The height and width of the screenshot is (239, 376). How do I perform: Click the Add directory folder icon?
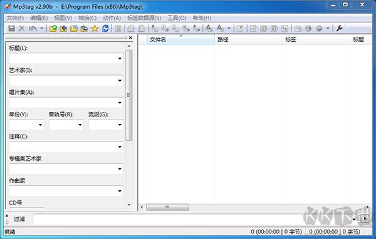(63, 29)
